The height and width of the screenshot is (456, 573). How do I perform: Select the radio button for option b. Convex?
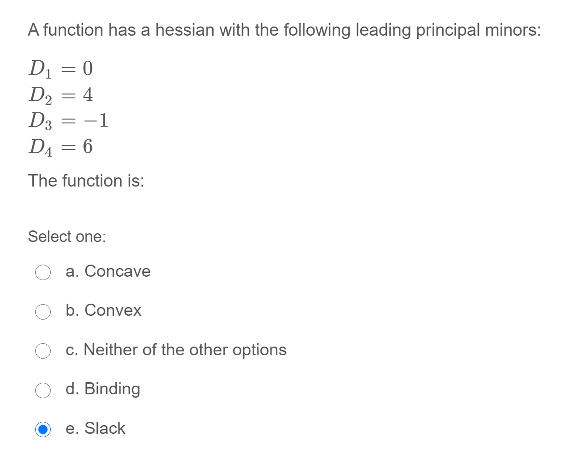(43, 312)
